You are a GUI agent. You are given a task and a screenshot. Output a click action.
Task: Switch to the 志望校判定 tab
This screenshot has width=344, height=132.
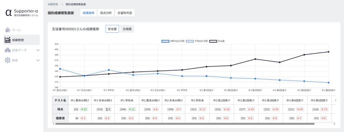pyautogui.click(x=125, y=13)
